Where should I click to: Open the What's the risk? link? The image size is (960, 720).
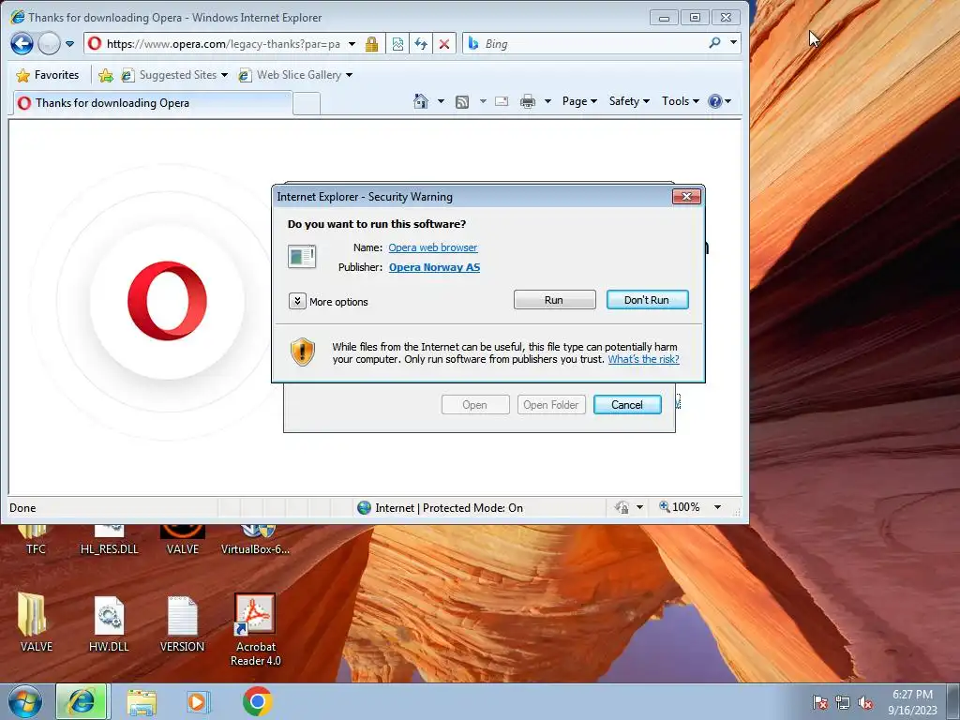[x=643, y=359]
